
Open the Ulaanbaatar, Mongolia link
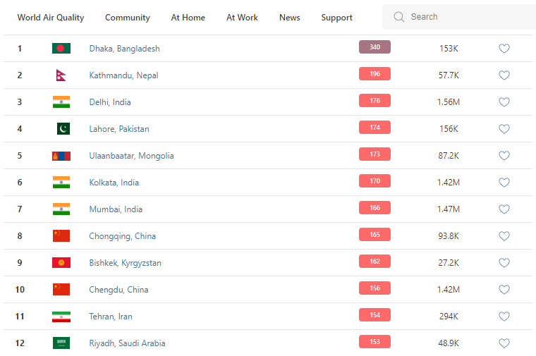(x=131, y=156)
